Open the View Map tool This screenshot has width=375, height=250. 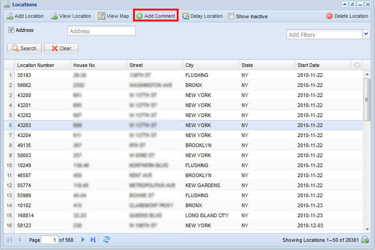click(x=113, y=16)
